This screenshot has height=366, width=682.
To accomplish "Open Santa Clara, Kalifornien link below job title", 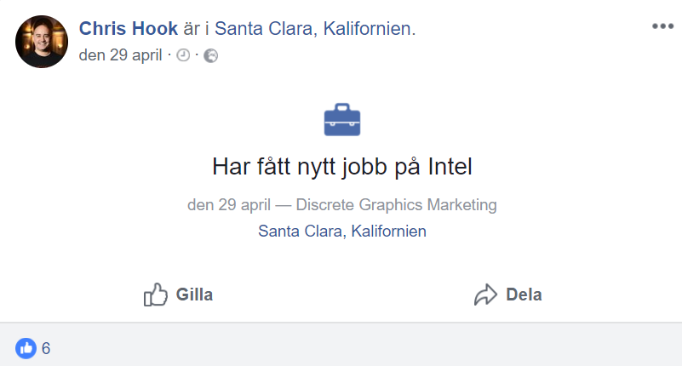I will [342, 231].
